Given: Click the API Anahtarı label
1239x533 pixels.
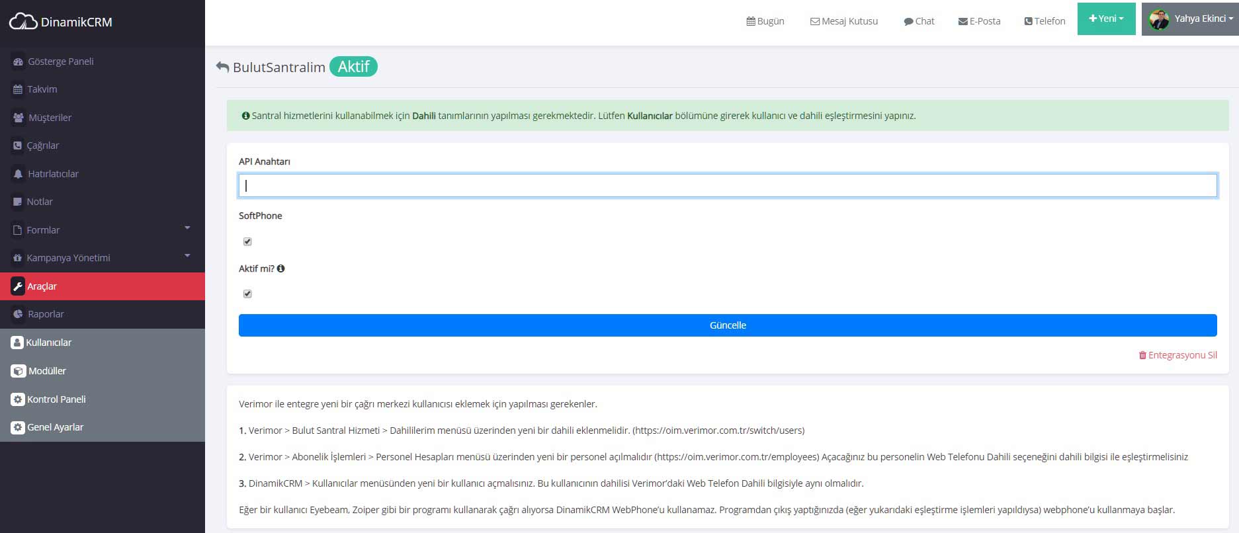Looking at the screenshot, I should click(x=265, y=161).
